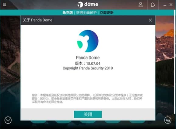The width and height of the screenshot is (176, 129).
Task: Click the version text 18.07.04
Action: pyautogui.click(x=93, y=63)
